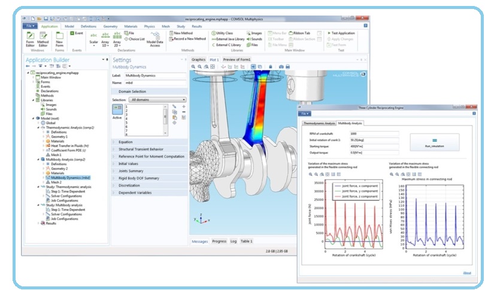Viewport: 485px width, 290px height.
Task: Switch to the Geometry ribbon tab
Action: pos(110,26)
